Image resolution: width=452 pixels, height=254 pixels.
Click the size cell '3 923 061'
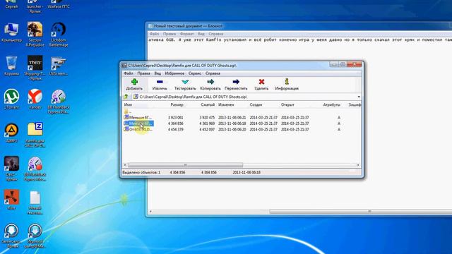click(x=176, y=118)
